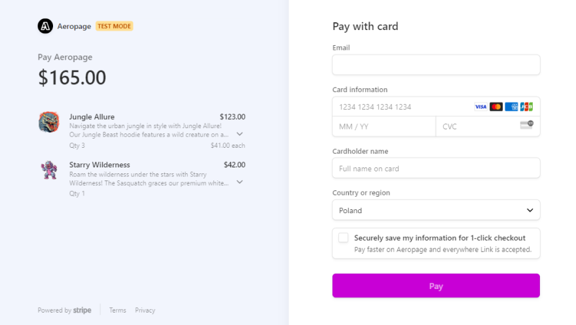576x325 pixels.
Task: Click the Jungle Allure product image
Action: (49, 122)
